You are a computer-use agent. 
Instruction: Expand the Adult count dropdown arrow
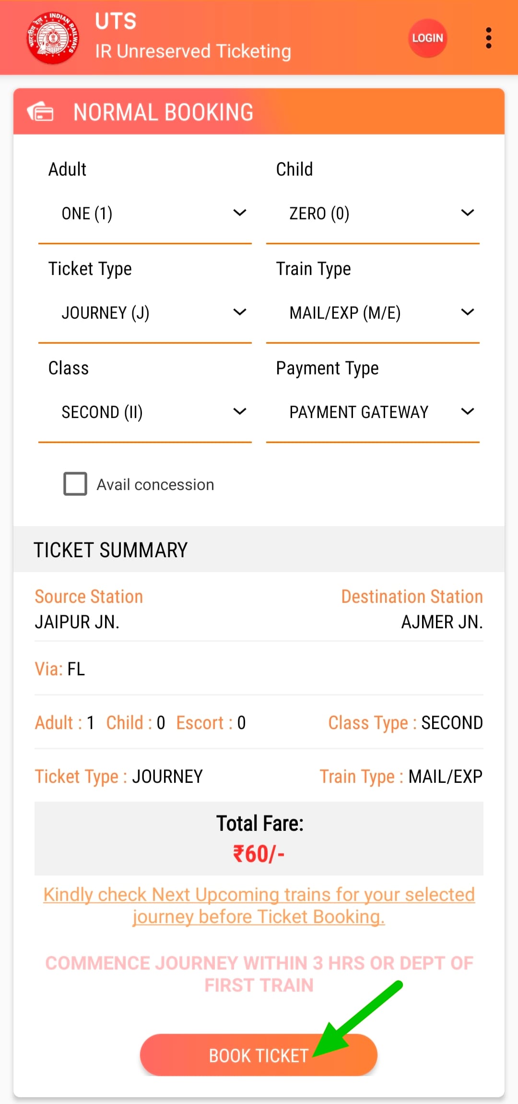click(240, 213)
